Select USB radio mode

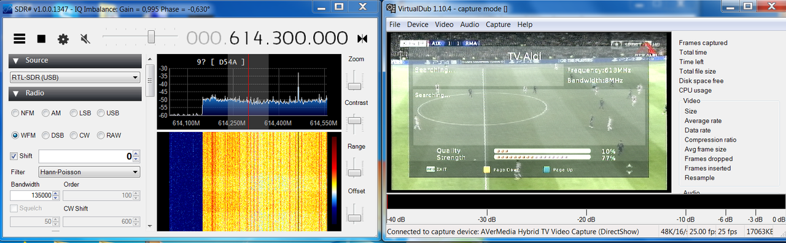click(x=107, y=113)
